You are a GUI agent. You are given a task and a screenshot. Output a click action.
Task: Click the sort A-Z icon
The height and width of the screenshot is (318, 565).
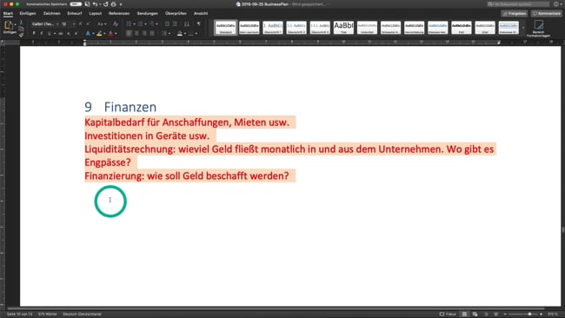coord(186,23)
